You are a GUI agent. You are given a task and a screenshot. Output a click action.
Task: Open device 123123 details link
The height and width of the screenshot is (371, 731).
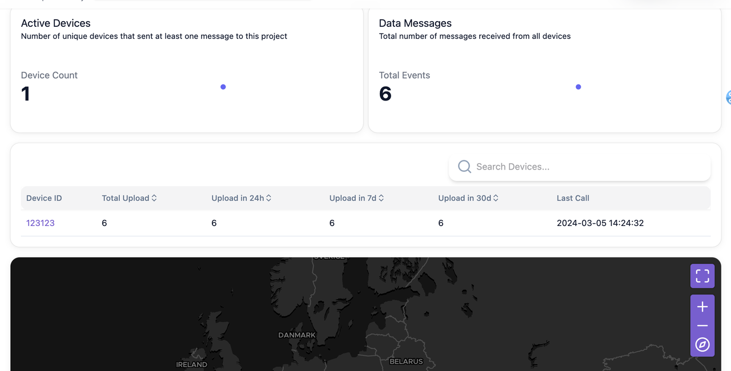[x=41, y=223]
